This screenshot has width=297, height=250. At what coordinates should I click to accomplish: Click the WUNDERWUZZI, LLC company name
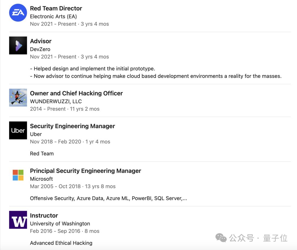tap(56, 101)
